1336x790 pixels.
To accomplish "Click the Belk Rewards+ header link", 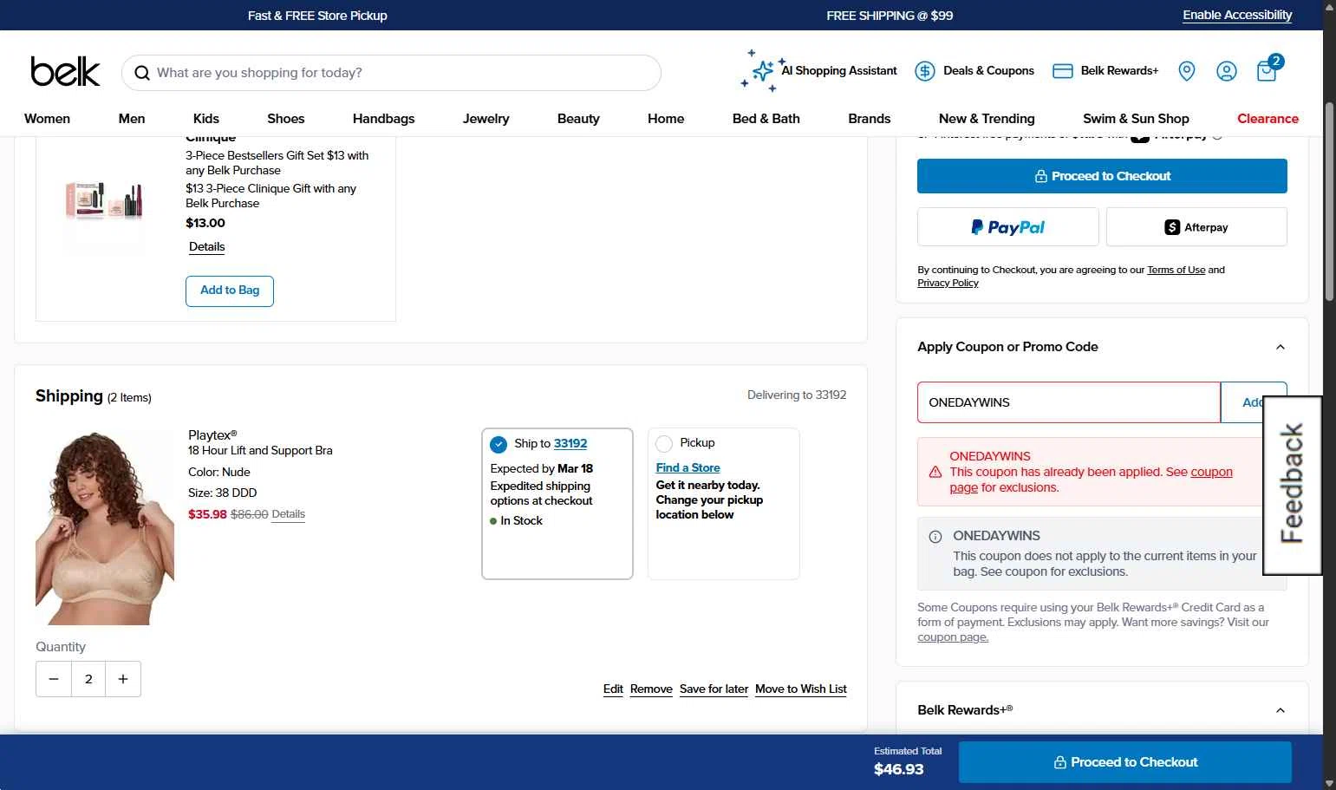I will (x=1119, y=71).
